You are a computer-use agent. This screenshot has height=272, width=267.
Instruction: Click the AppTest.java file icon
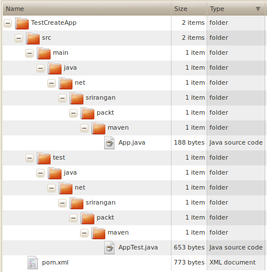click(x=109, y=248)
